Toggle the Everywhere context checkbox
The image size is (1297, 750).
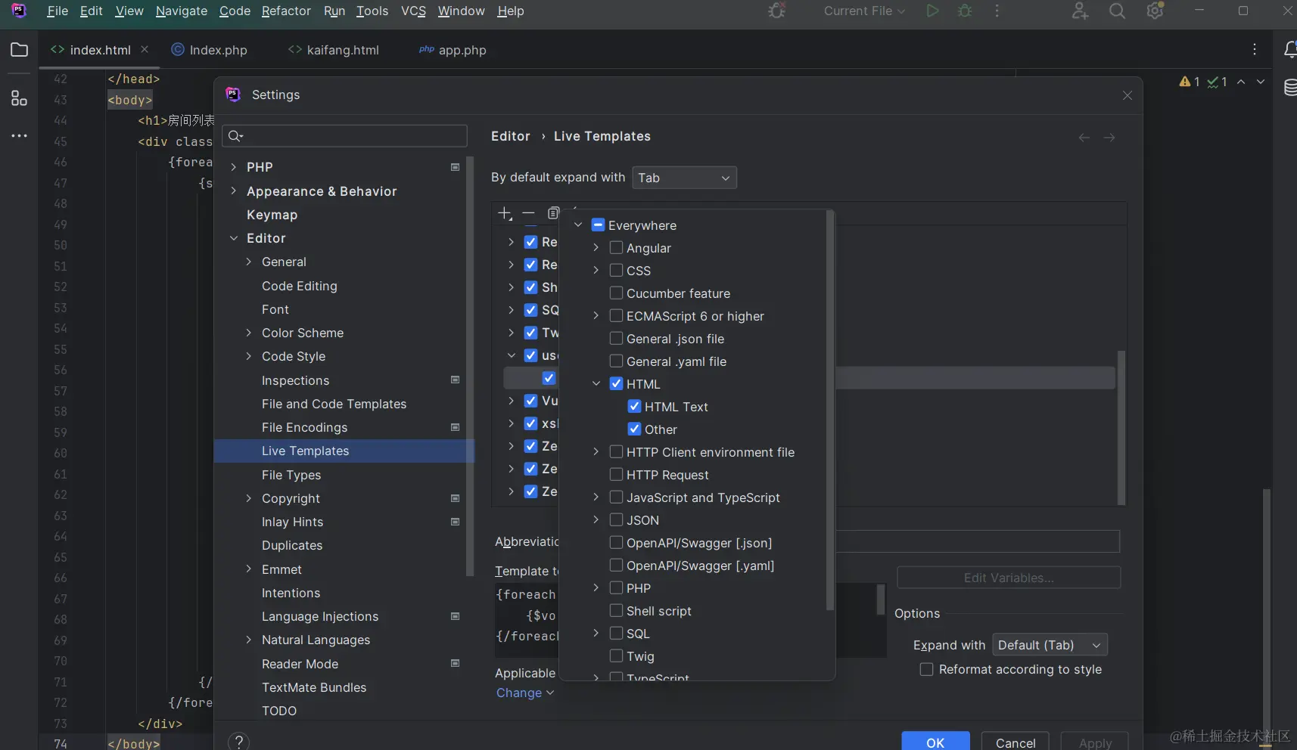(x=598, y=225)
